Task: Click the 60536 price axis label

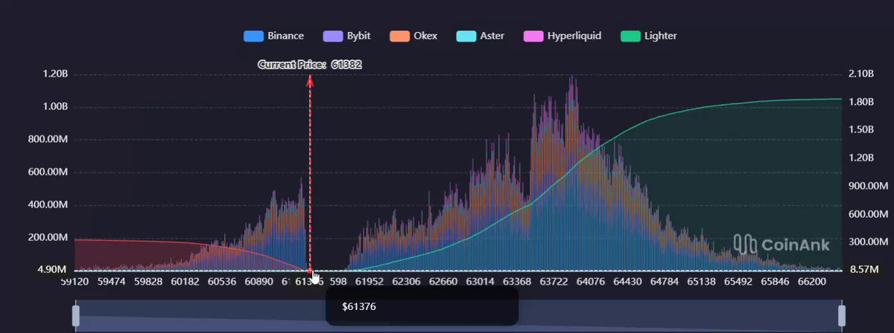Action: click(221, 282)
